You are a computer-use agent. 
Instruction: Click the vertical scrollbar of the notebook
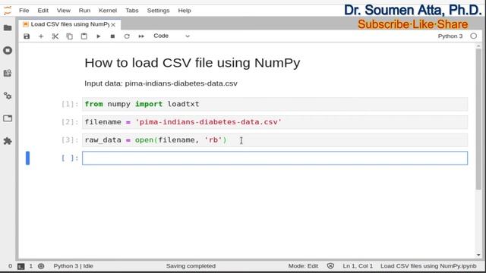pyautogui.click(x=478, y=119)
